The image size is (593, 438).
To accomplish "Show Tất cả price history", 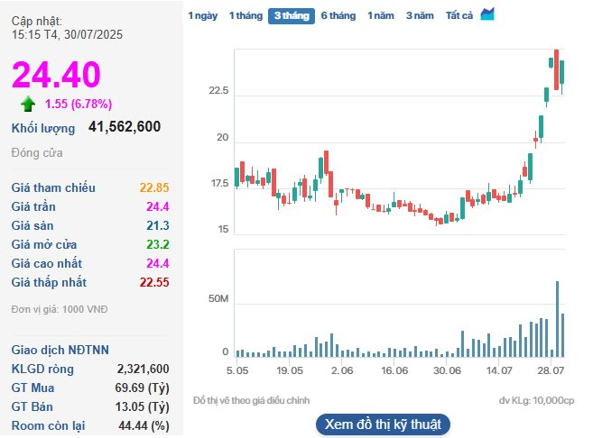I will [459, 15].
